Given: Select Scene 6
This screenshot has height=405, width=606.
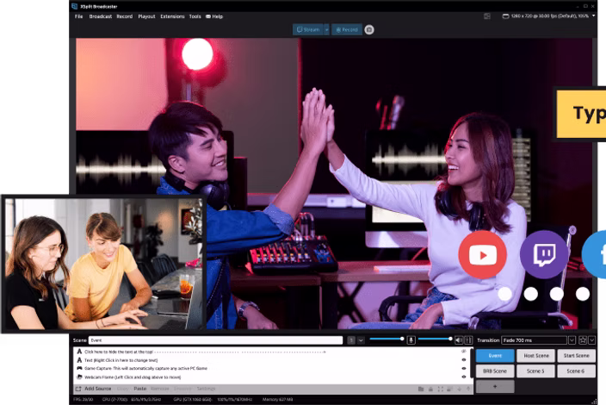Looking at the screenshot, I should coord(576,371).
